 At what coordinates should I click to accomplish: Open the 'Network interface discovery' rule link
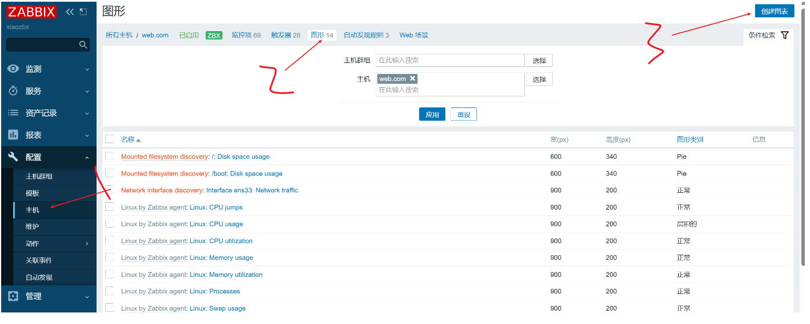[x=162, y=190]
